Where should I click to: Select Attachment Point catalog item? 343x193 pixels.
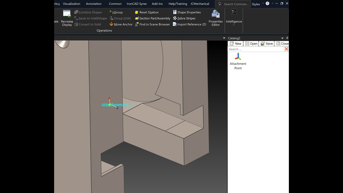click(238, 61)
